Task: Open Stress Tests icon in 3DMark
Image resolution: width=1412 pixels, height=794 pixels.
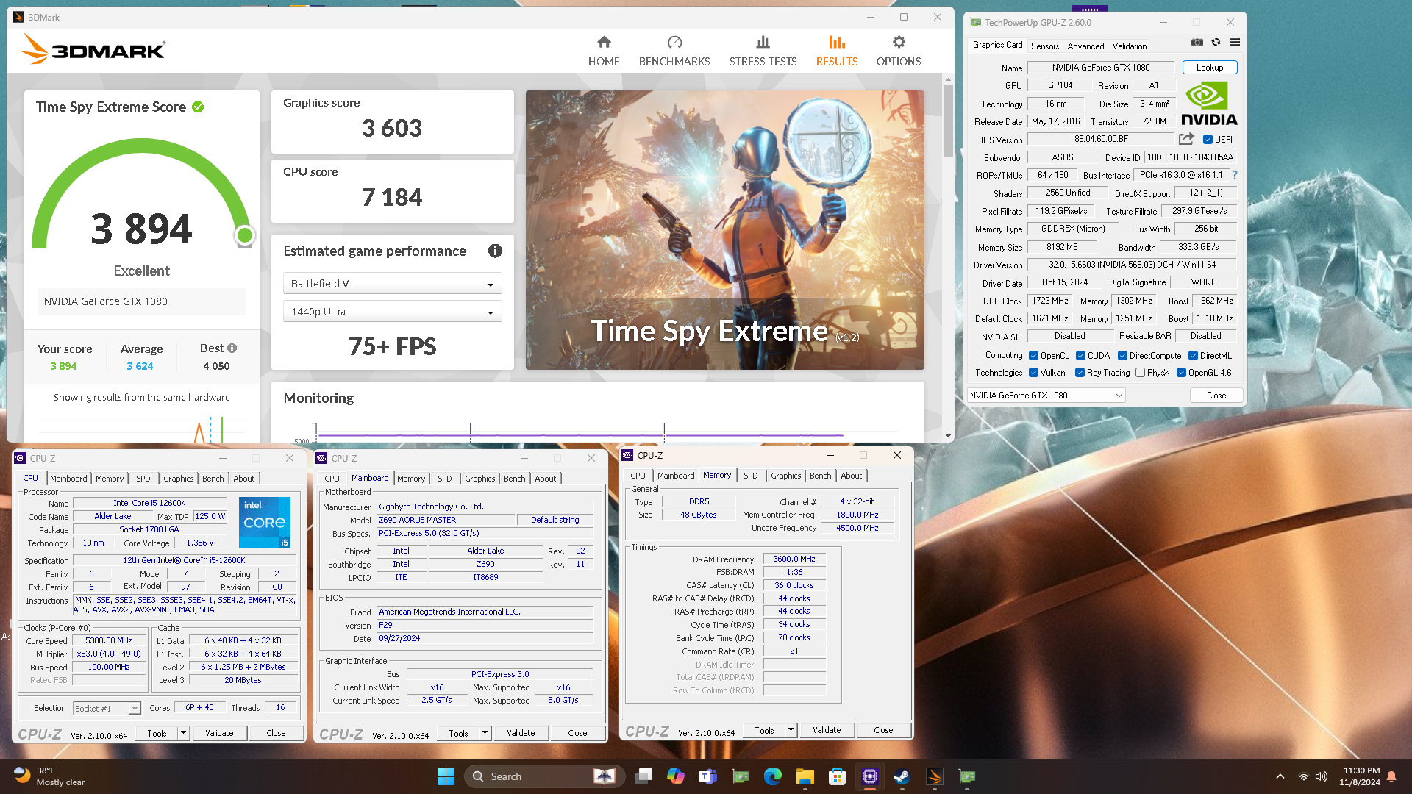Action: [x=763, y=42]
